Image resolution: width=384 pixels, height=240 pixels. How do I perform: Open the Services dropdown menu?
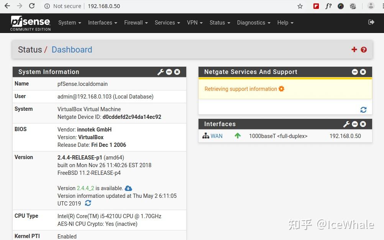click(167, 23)
